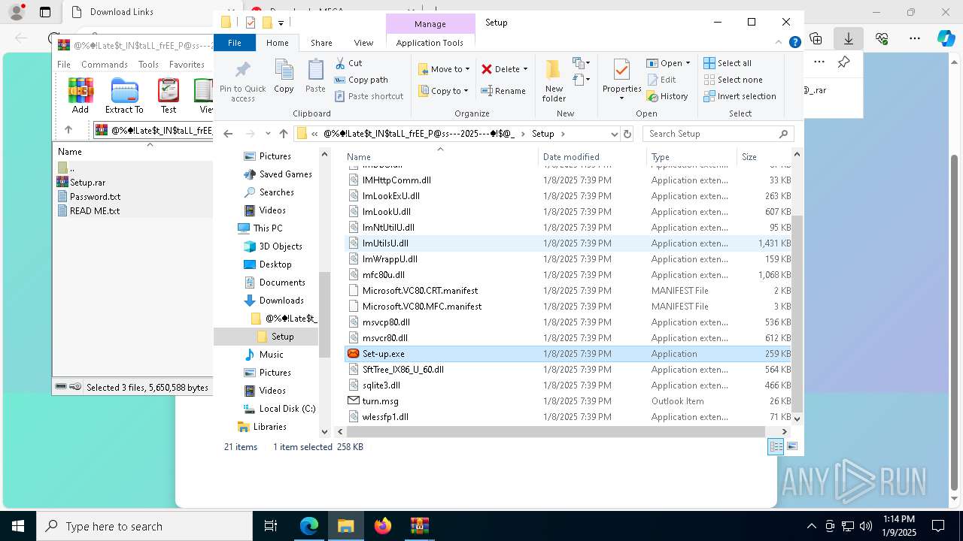963x541 pixels.
Task: Click the Pin to Quick access icon
Action: pos(242,81)
